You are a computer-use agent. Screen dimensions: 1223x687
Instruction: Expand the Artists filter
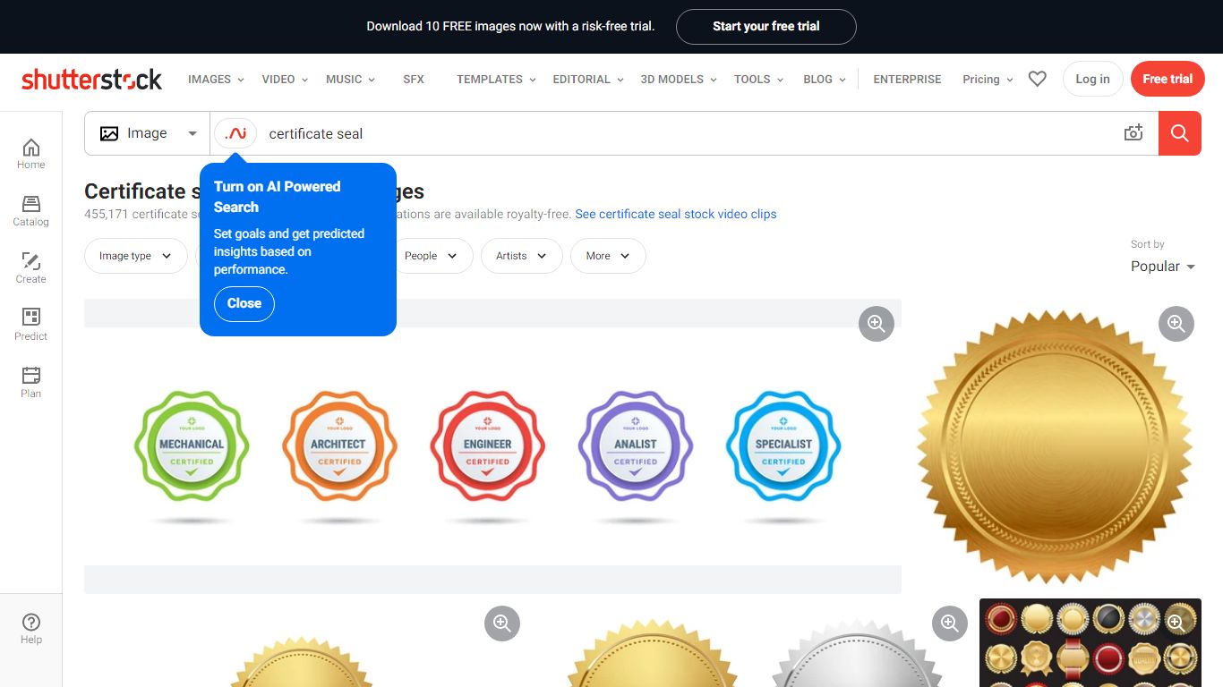pyautogui.click(x=522, y=256)
